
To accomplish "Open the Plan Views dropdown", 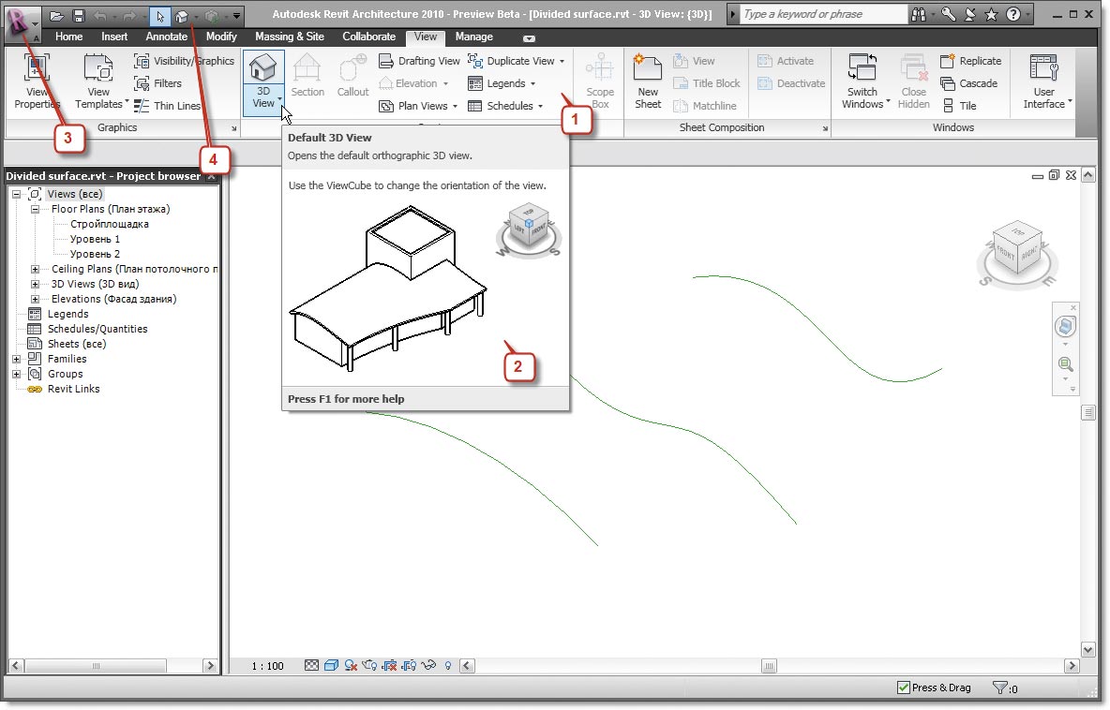I will (456, 106).
